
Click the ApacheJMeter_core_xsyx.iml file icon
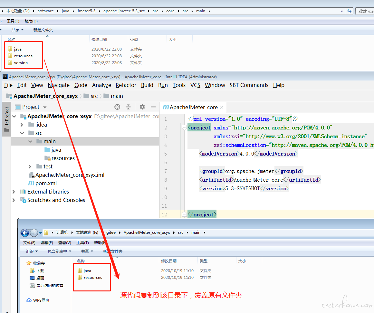click(32, 175)
